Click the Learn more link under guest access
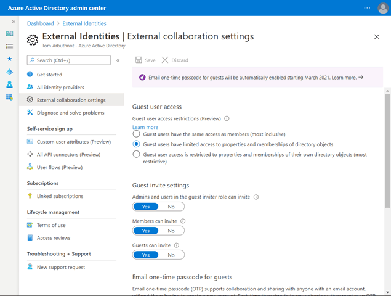391x296 pixels. click(x=145, y=127)
